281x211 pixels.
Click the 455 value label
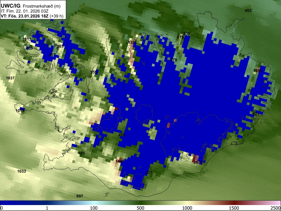click(x=122, y=135)
